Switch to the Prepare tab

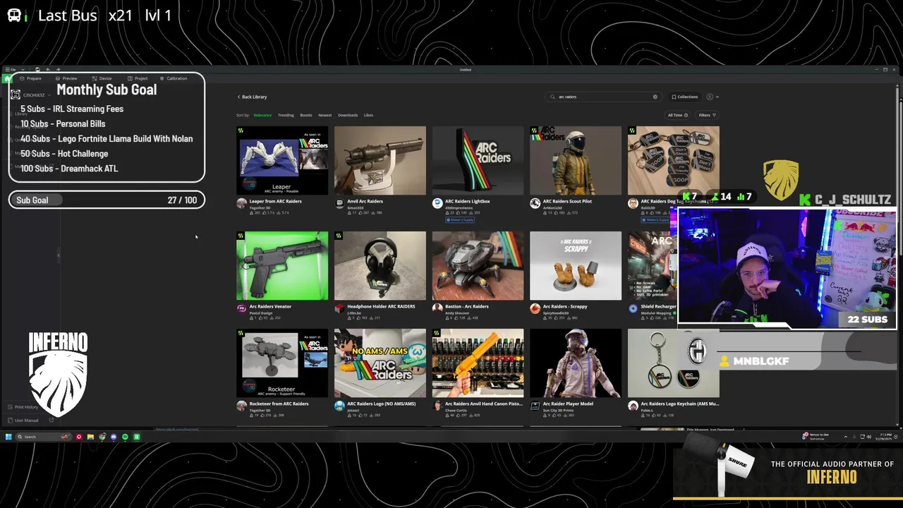[x=31, y=78]
